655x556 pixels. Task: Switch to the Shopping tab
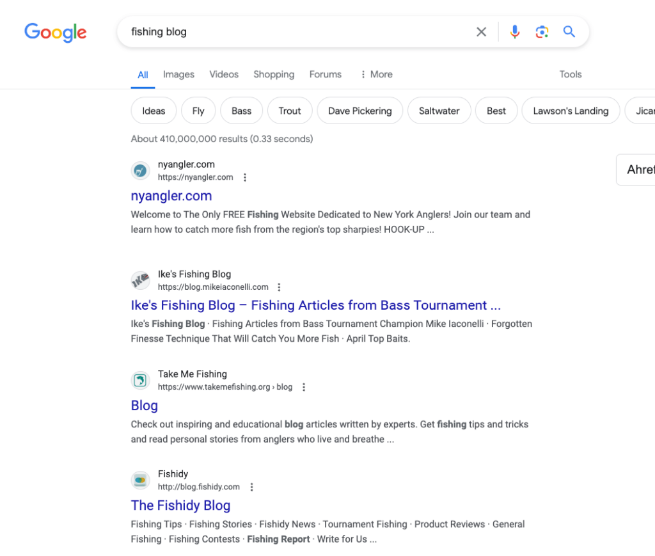tap(274, 74)
